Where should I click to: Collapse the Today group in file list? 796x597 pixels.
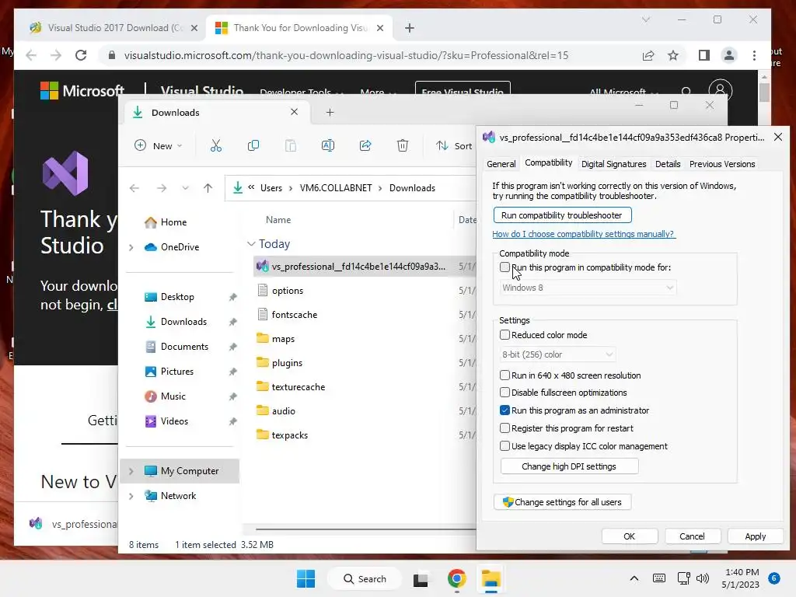coord(251,244)
